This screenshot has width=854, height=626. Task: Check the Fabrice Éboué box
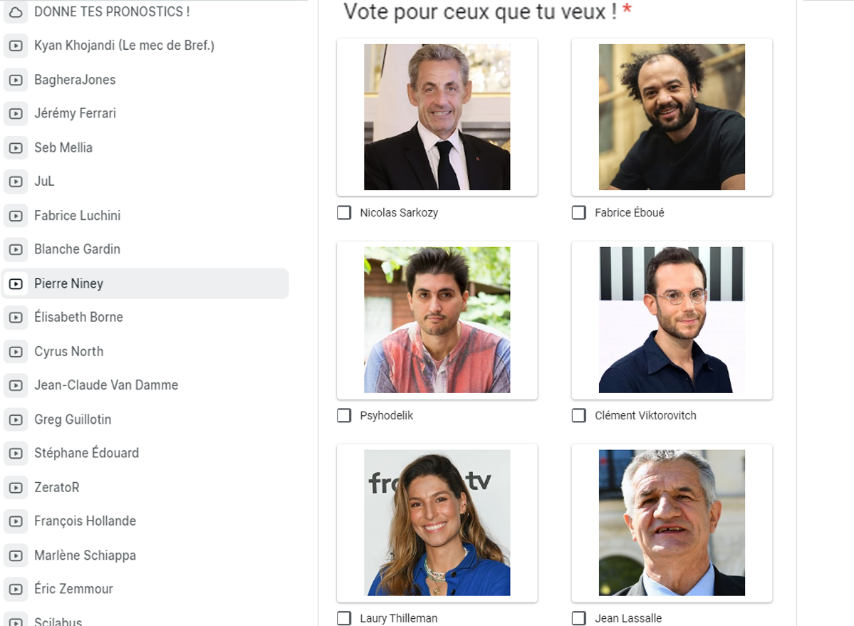(x=578, y=212)
